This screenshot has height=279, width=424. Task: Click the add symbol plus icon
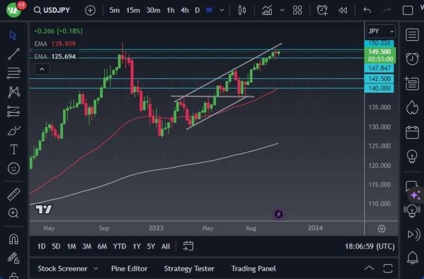(90, 10)
